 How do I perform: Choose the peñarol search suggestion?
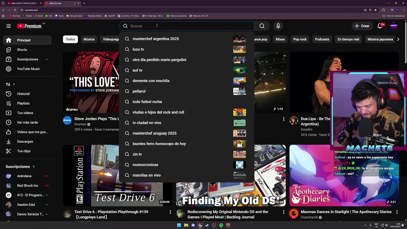pos(187,91)
